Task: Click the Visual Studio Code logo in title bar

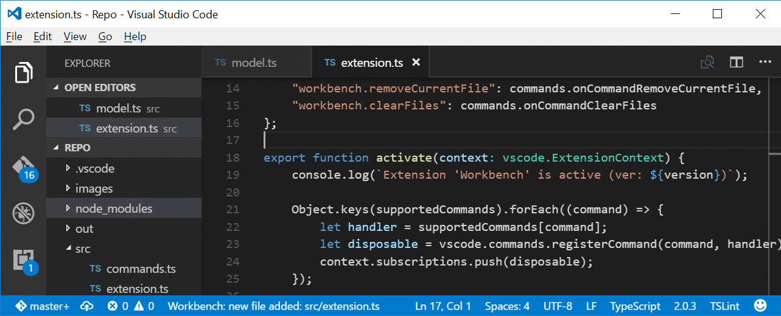Action: tap(15, 14)
